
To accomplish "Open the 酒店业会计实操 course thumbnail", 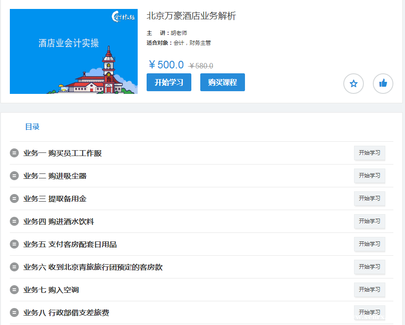I will coord(74,51).
